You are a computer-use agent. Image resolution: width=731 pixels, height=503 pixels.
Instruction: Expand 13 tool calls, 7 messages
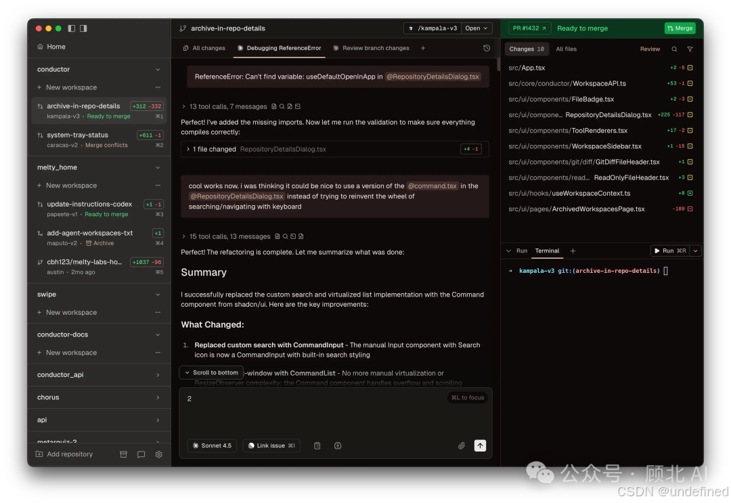(x=224, y=107)
